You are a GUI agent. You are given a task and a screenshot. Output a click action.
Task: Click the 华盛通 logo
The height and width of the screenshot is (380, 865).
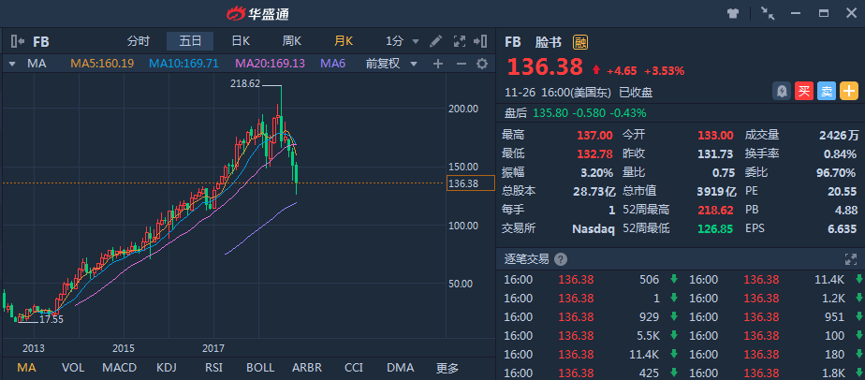[257, 14]
